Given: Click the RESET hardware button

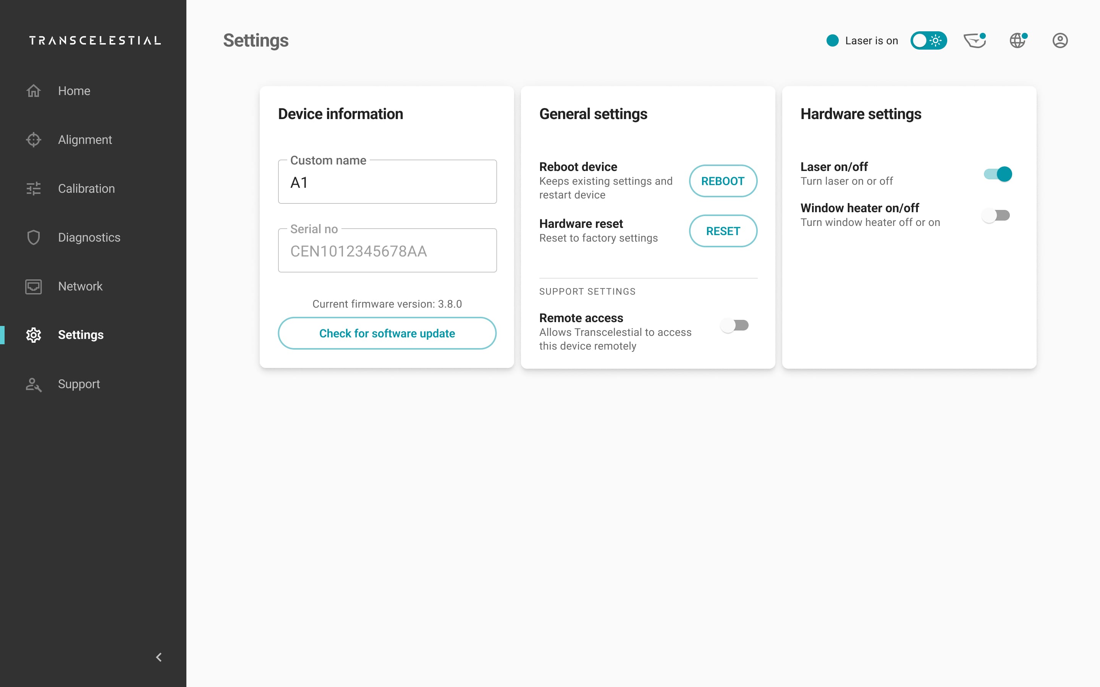Looking at the screenshot, I should point(723,231).
